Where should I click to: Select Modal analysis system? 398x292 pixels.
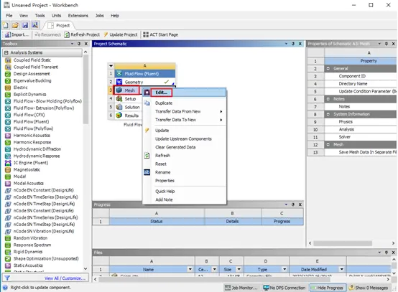point(19,176)
